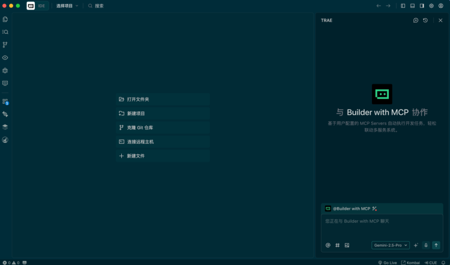Switch to IDE mode tab
Screen dimensions: 450x265
coord(42,6)
